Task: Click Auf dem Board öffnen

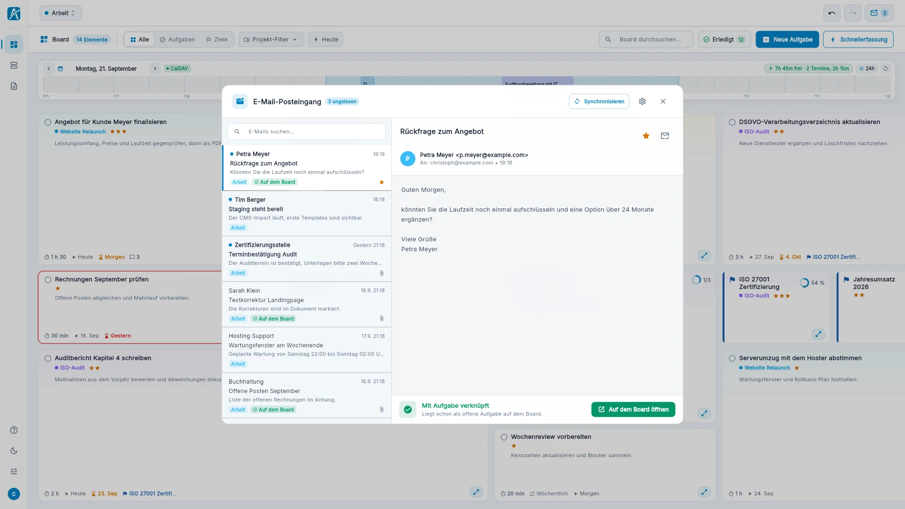Action: [633, 410]
